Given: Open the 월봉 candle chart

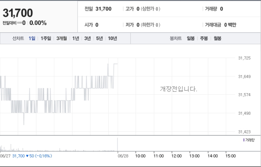Looking at the screenshot, I should pyautogui.click(x=217, y=39).
